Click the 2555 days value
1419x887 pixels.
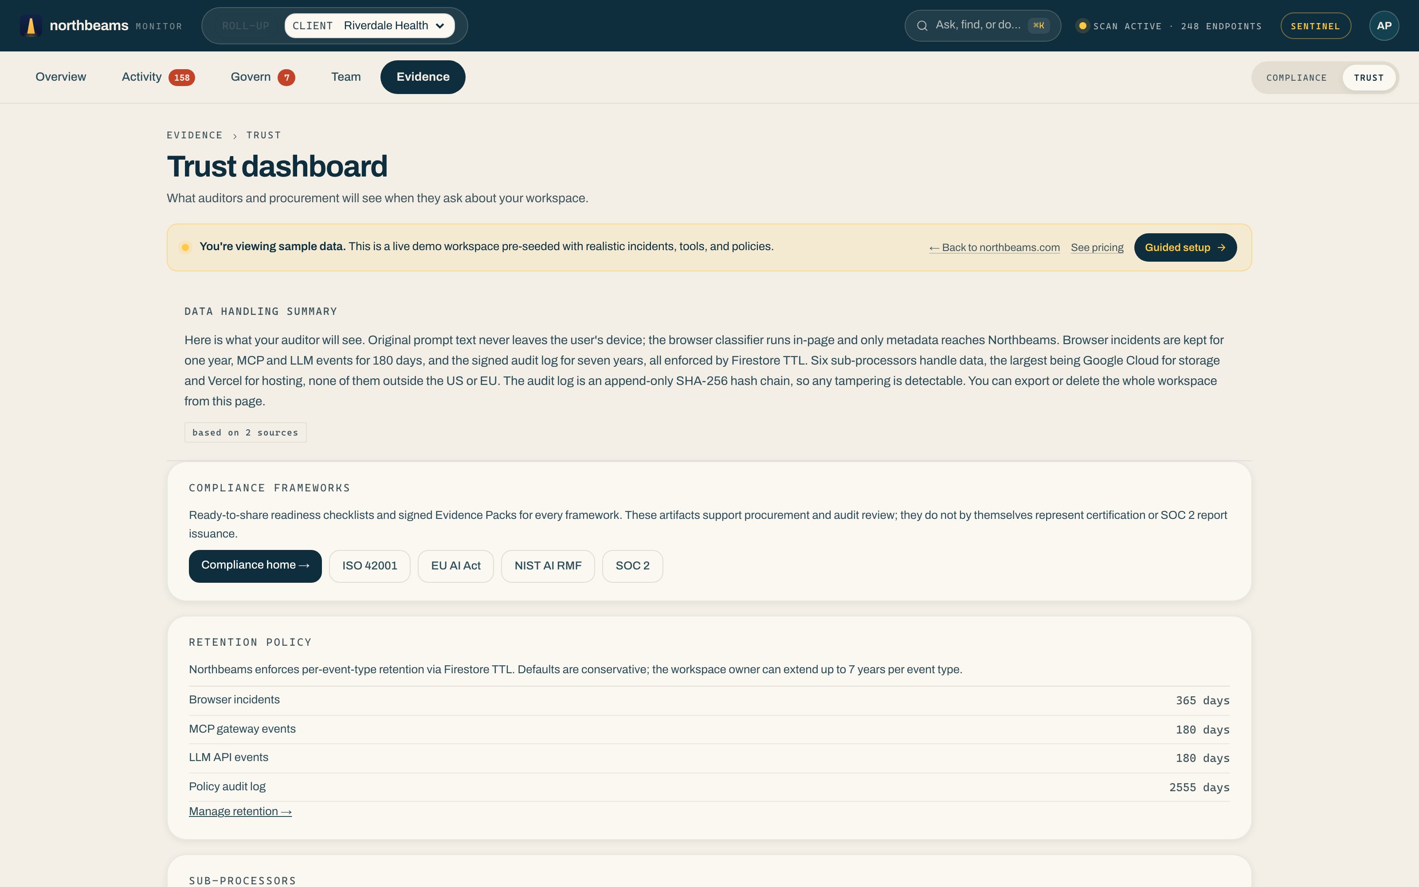(1199, 787)
